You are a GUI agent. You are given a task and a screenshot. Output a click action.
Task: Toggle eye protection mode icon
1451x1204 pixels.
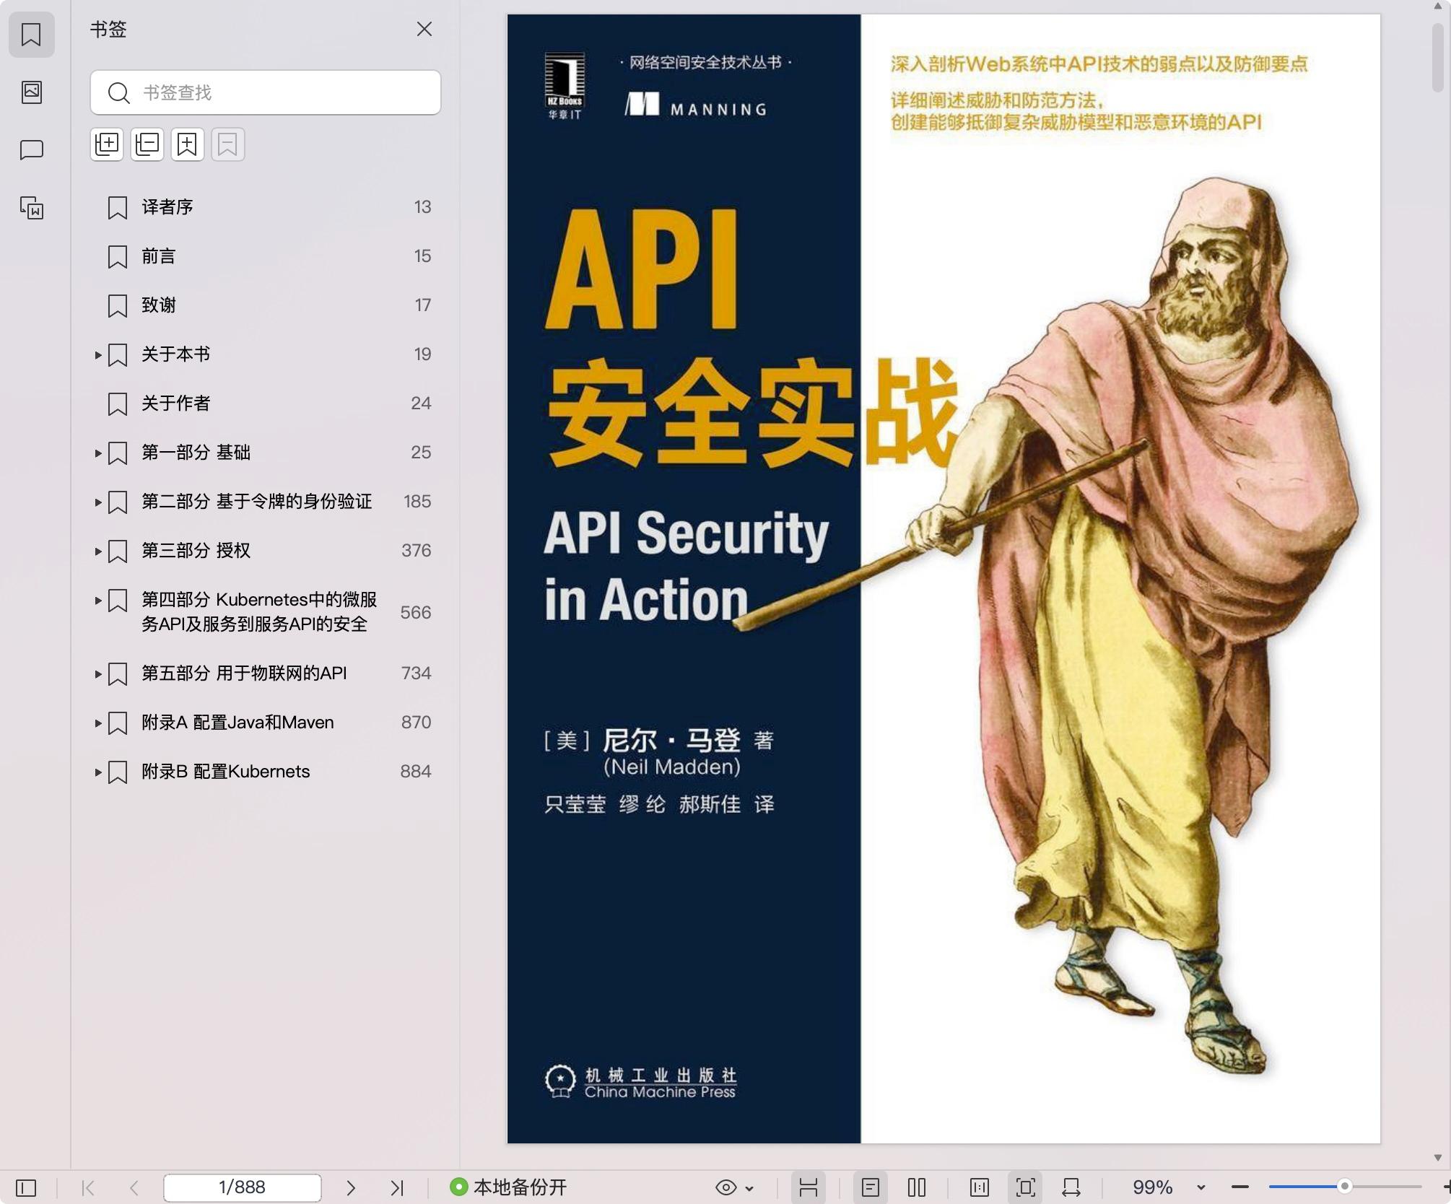pos(726,1187)
